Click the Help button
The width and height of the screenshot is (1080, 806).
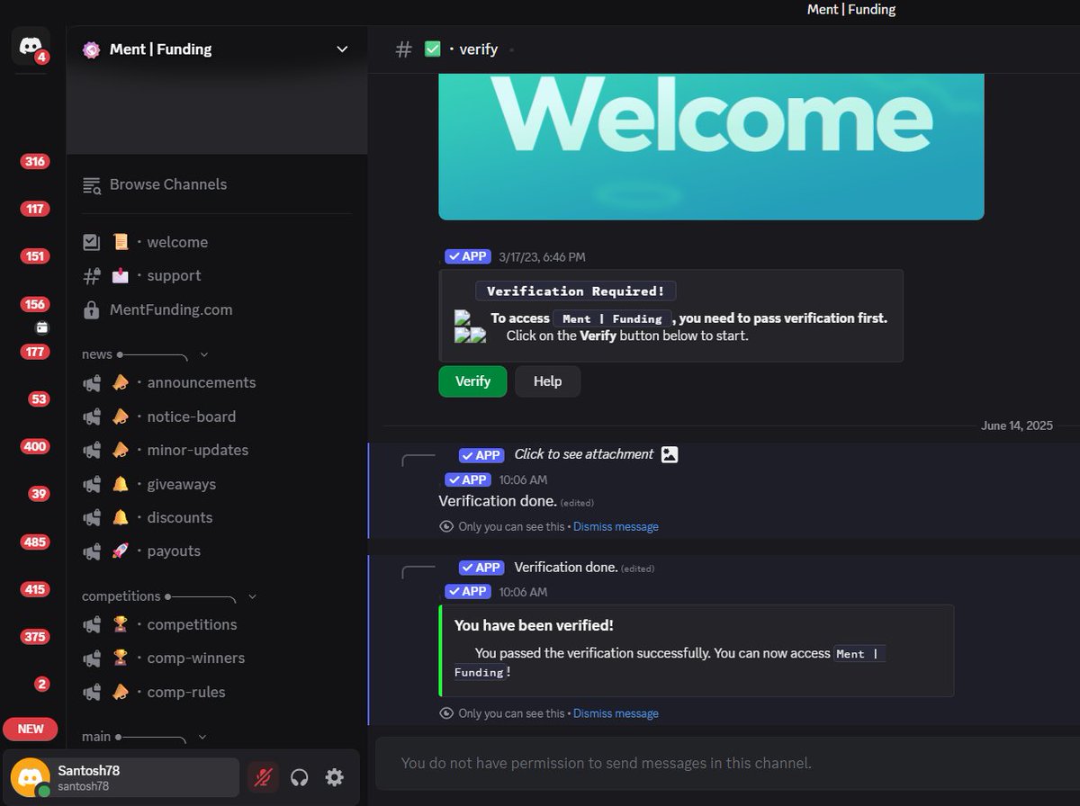point(547,381)
